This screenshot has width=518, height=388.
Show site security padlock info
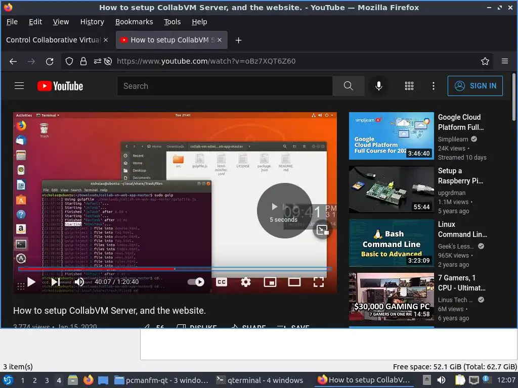[x=83, y=61]
